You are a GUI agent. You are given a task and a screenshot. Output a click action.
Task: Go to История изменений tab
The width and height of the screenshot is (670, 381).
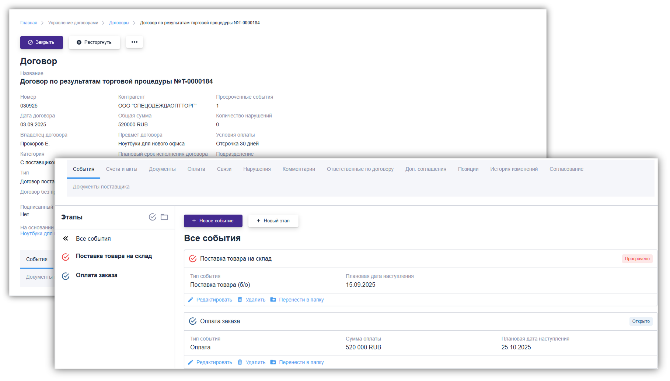(x=514, y=169)
